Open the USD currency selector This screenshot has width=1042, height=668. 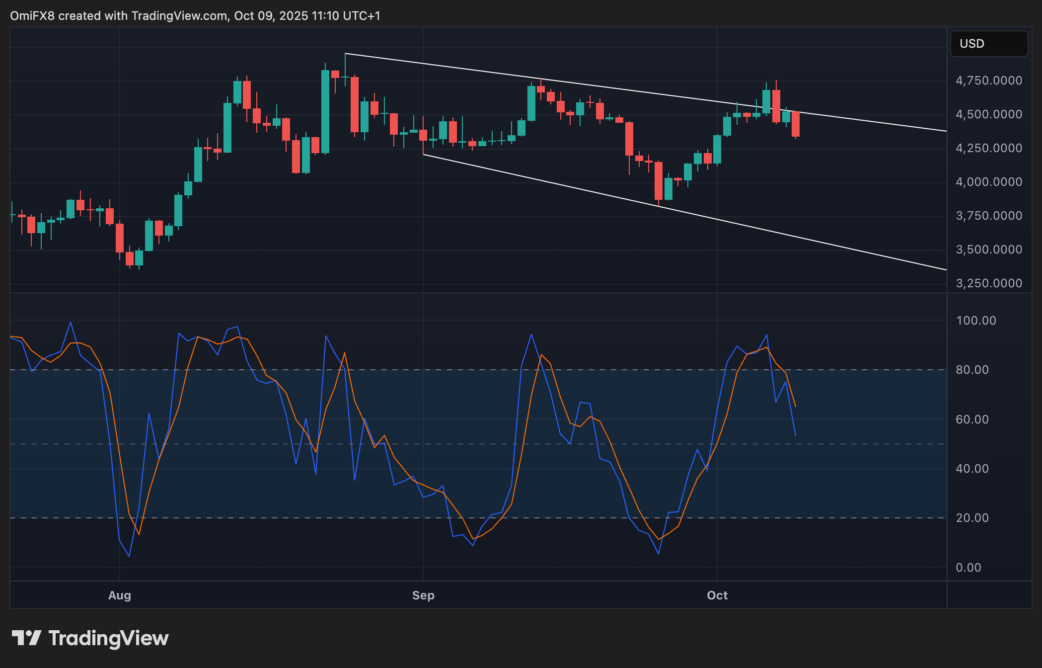988,44
